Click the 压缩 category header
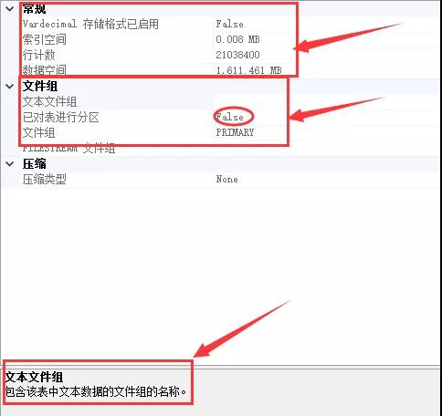Viewport: 442px width, 416px height. click(x=35, y=164)
